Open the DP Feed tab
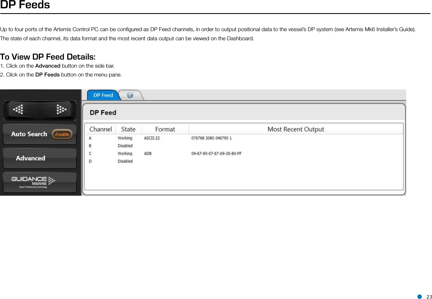432x299 pixels. pyautogui.click(x=103, y=95)
